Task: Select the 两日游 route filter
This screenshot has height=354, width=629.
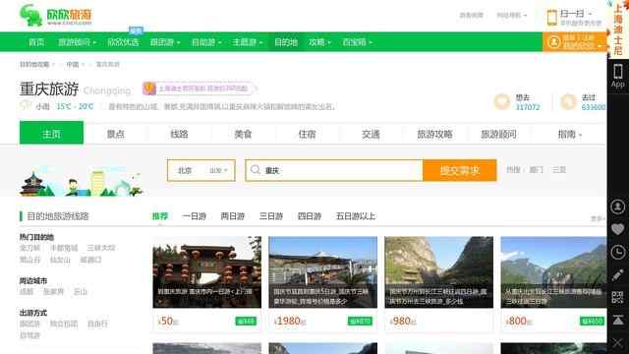Action: tap(232, 216)
